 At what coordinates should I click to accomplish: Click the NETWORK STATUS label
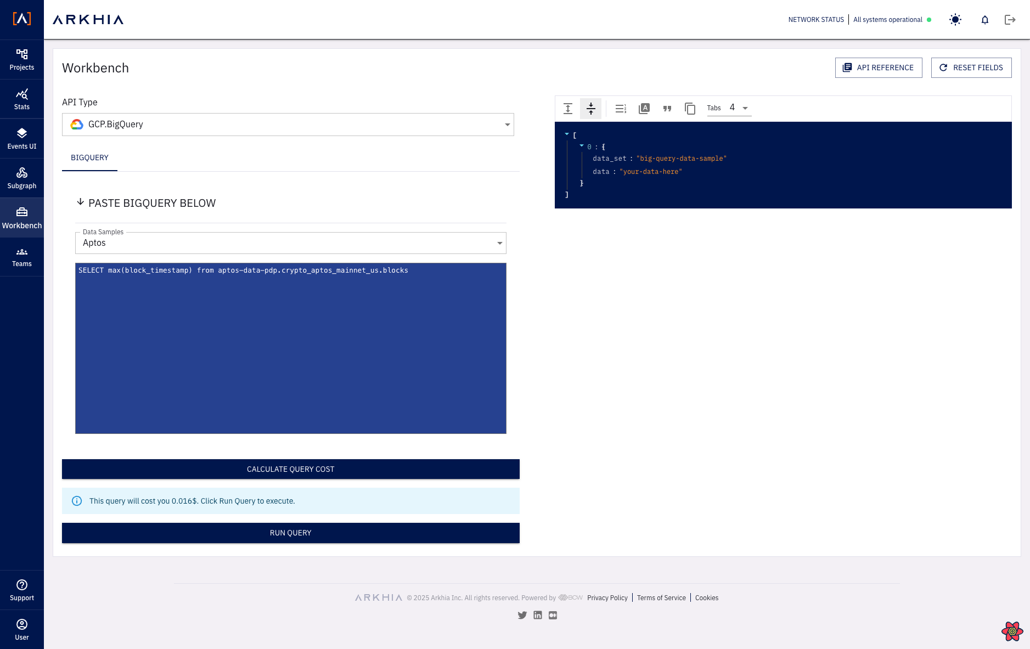tap(816, 20)
